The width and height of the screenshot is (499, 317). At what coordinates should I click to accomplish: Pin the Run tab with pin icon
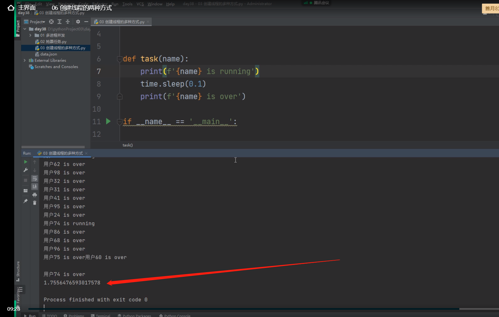(25, 201)
